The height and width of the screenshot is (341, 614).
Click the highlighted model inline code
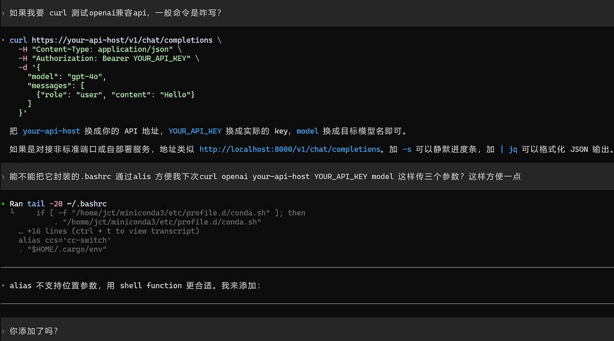308,131
